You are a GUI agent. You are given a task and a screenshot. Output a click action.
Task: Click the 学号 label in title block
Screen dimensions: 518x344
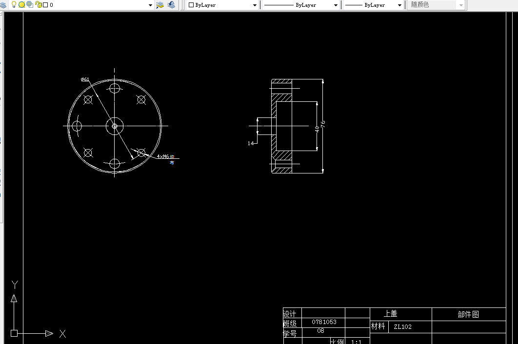pyautogui.click(x=290, y=333)
